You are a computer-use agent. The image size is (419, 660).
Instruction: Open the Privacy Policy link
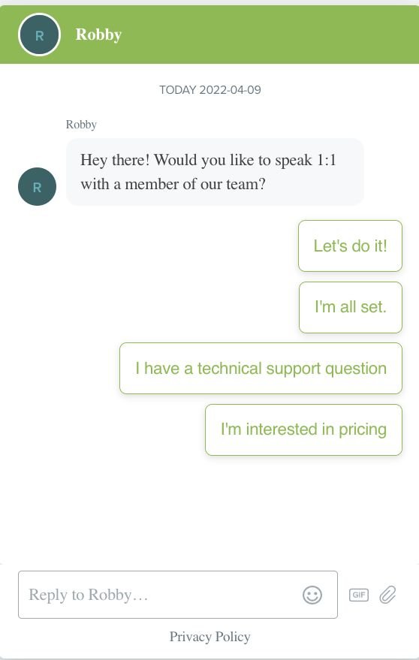pos(209,637)
